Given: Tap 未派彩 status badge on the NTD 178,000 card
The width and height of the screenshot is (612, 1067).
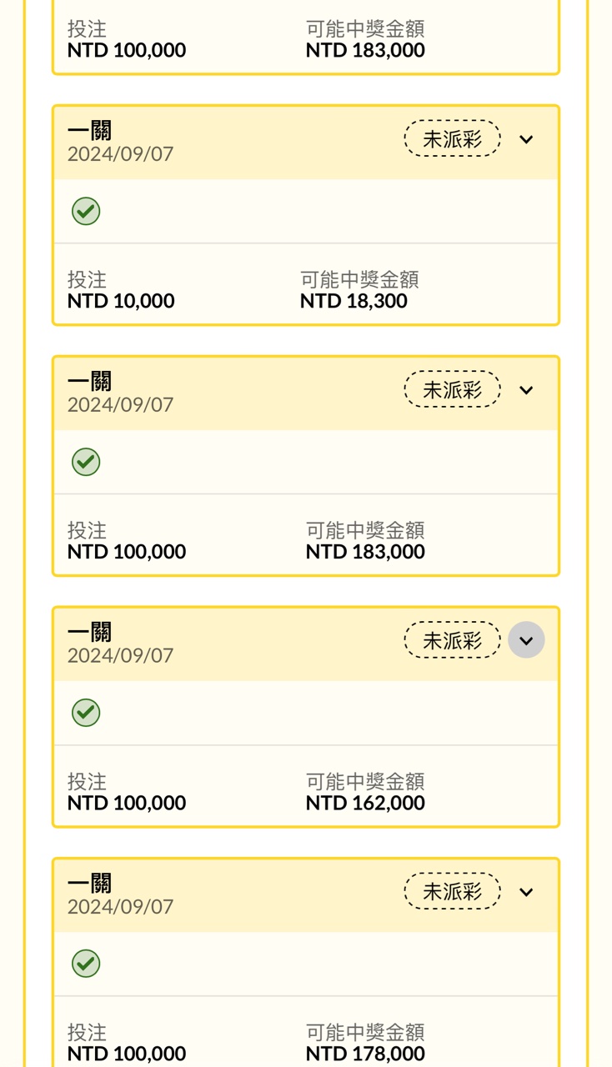Looking at the screenshot, I should click(452, 892).
